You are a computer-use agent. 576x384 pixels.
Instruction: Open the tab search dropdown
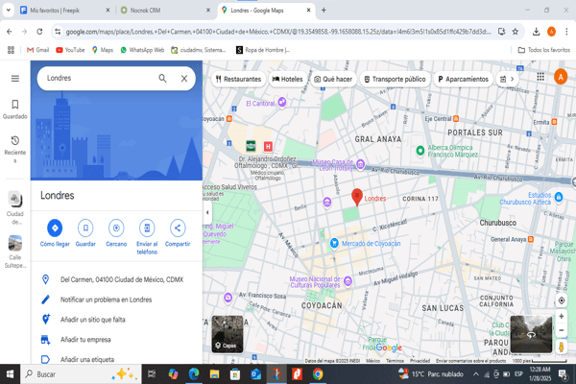(x=8, y=11)
